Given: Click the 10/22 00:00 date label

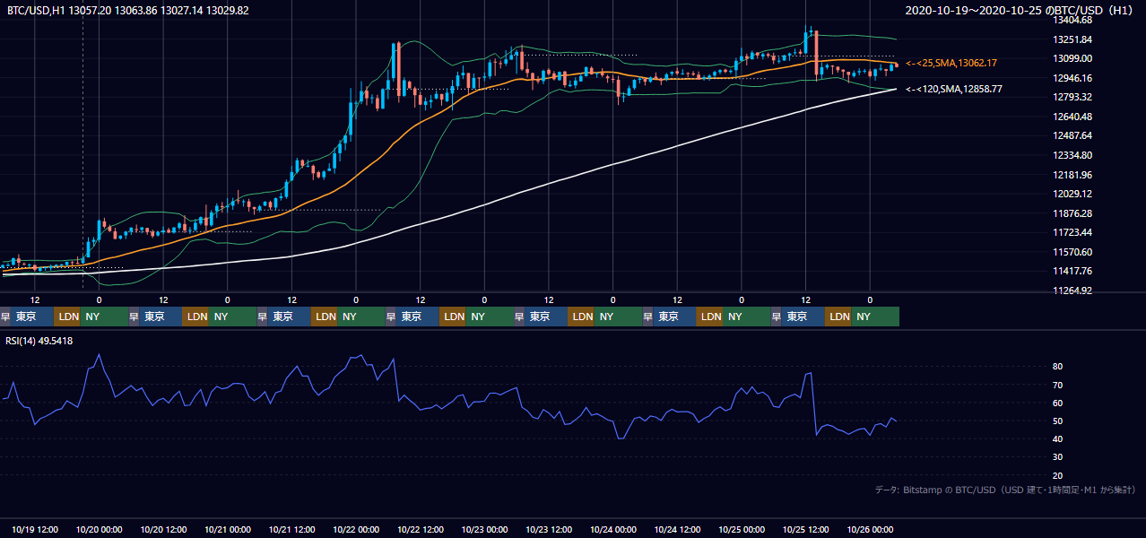Looking at the screenshot, I should point(356,530).
